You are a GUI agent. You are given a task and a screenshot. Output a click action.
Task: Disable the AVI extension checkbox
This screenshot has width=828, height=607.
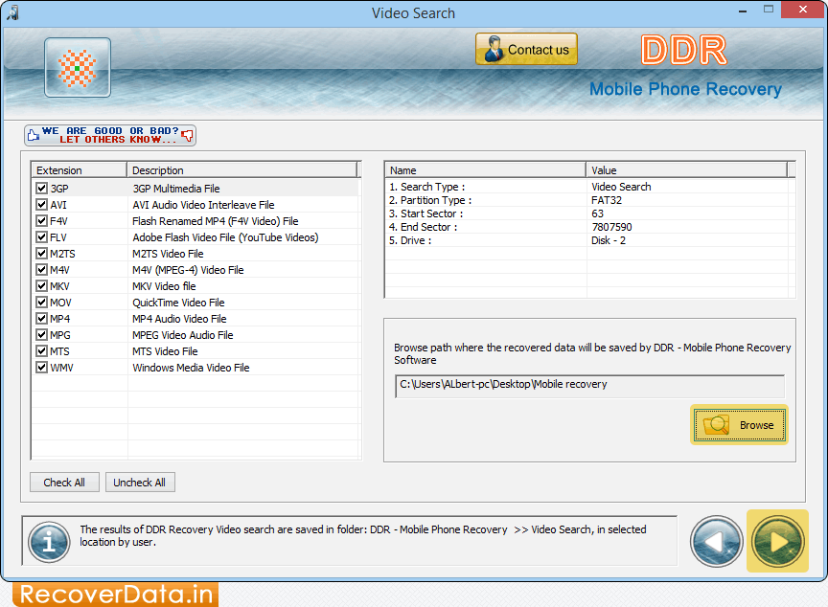[40, 204]
